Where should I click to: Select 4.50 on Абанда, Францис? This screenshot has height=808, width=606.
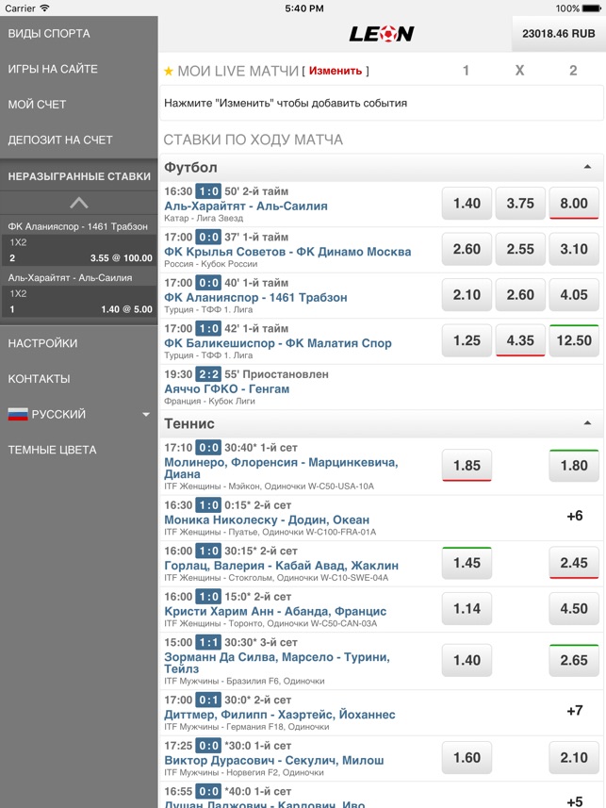574,608
